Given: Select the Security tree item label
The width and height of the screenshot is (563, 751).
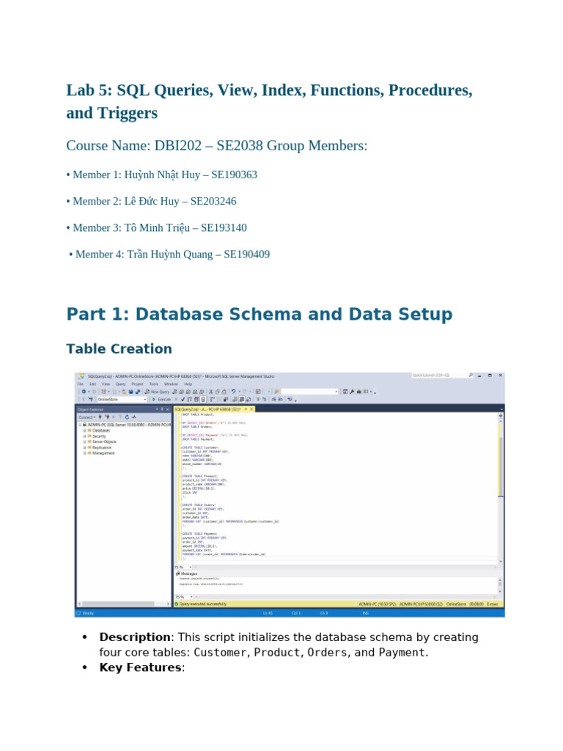Looking at the screenshot, I should pos(99,436).
